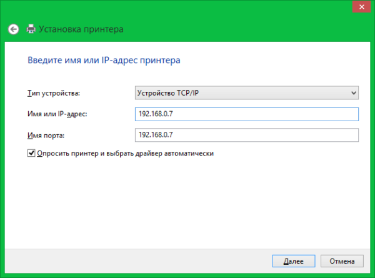Click the back arrow icon
Image resolution: width=375 pixels, height=278 pixels.
[x=12, y=29]
